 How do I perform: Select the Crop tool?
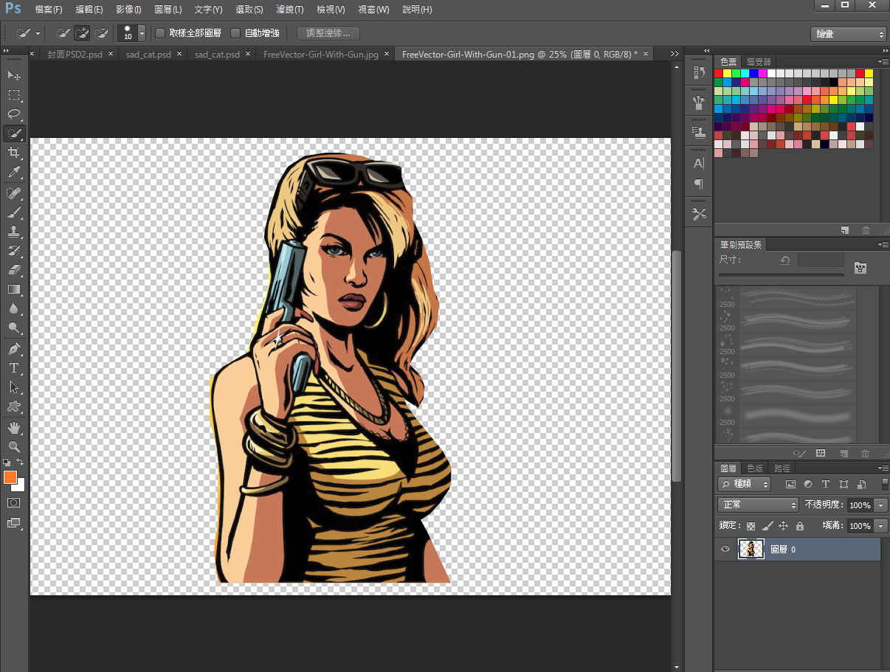(x=14, y=153)
